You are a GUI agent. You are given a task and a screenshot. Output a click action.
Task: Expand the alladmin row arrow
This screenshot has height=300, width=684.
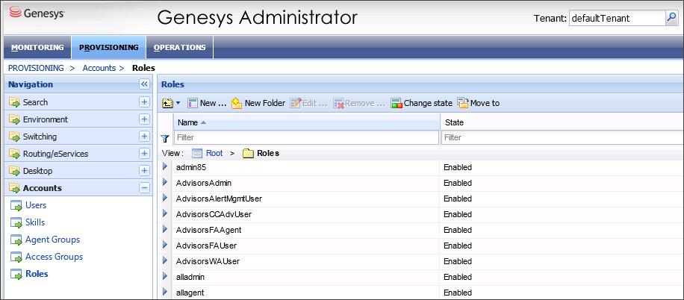165,276
